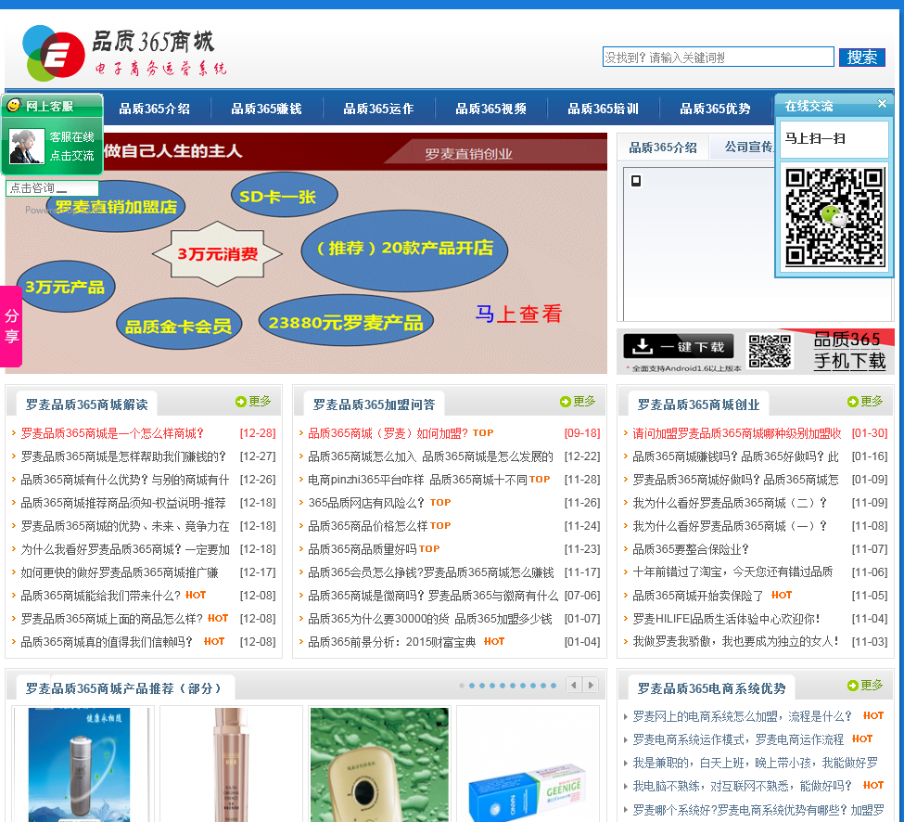The height and width of the screenshot is (822, 904).
Task: Open article 品质365商品质量好吗
Action: pyautogui.click(x=362, y=548)
